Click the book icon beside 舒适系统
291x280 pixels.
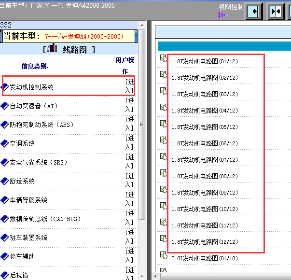5,181
